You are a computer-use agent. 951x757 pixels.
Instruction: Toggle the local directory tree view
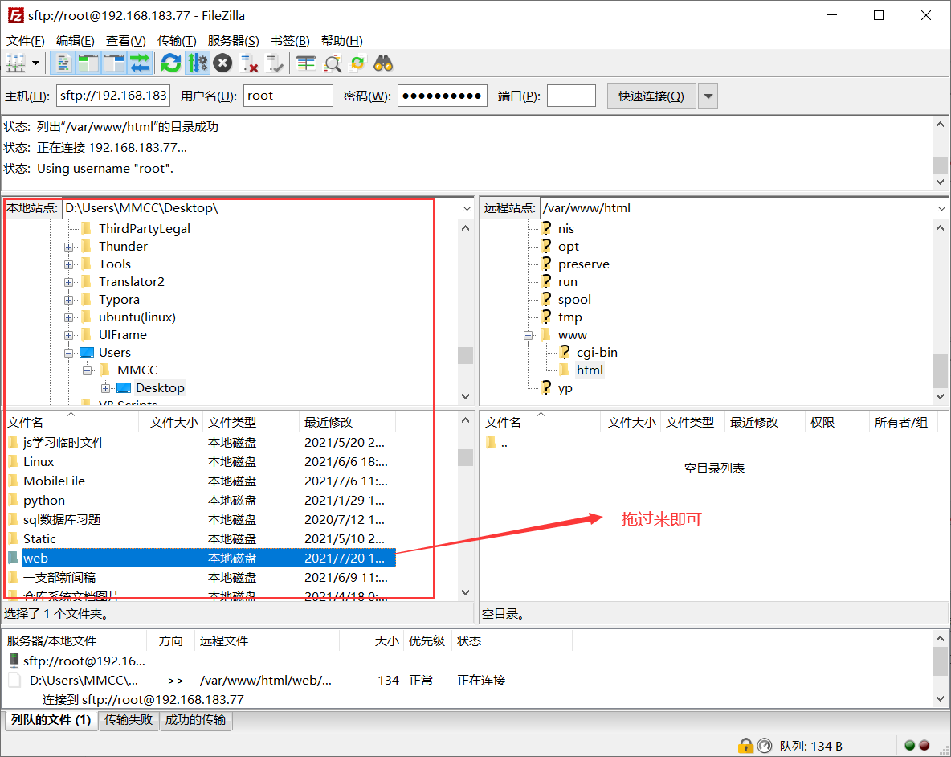click(89, 63)
